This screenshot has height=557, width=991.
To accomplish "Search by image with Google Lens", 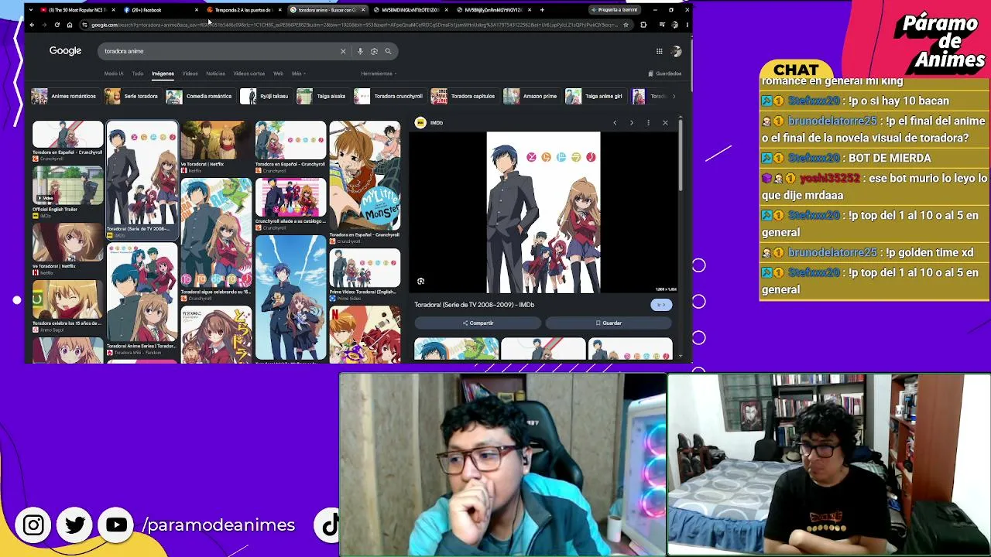I will pos(374,51).
